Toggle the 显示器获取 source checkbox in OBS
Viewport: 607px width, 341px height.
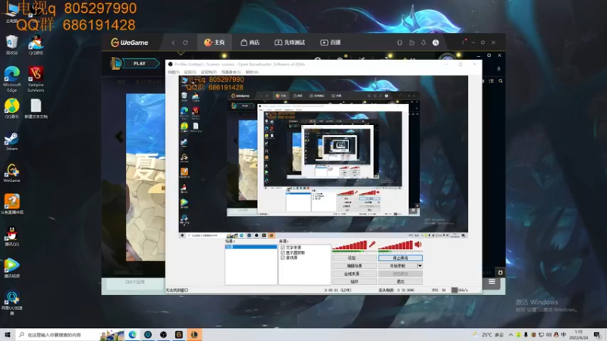[282, 252]
